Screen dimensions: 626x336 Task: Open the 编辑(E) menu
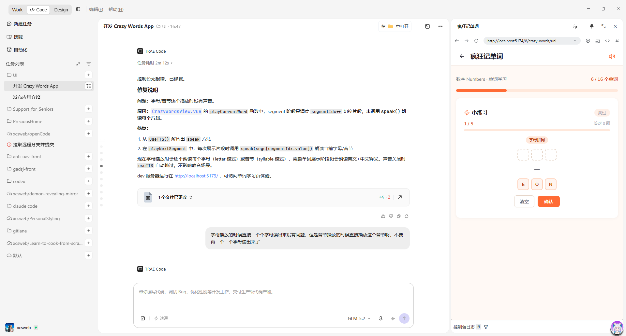[x=96, y=9]
